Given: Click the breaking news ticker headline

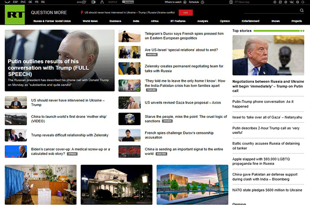Looking at the screenshot, I should pyautogui.click(x=130, y=12).
